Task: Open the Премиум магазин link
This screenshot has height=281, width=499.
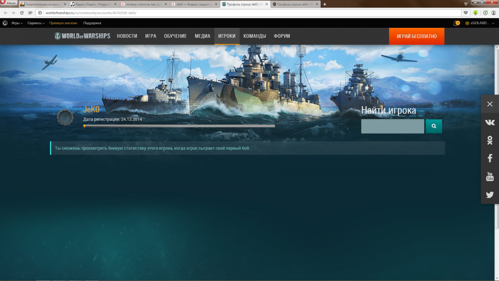Action: pos(63,23)
